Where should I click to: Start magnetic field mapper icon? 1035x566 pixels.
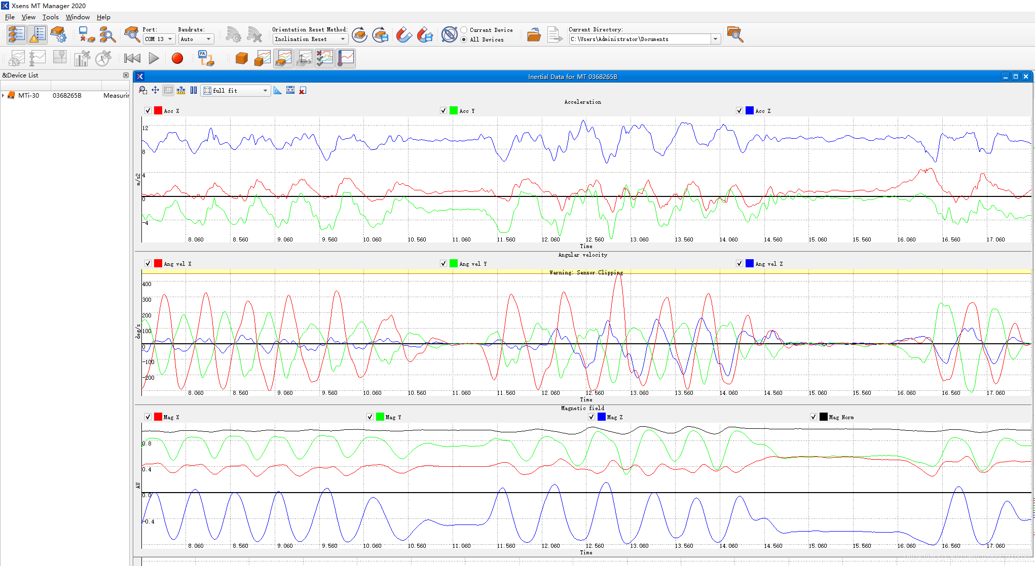404,34
